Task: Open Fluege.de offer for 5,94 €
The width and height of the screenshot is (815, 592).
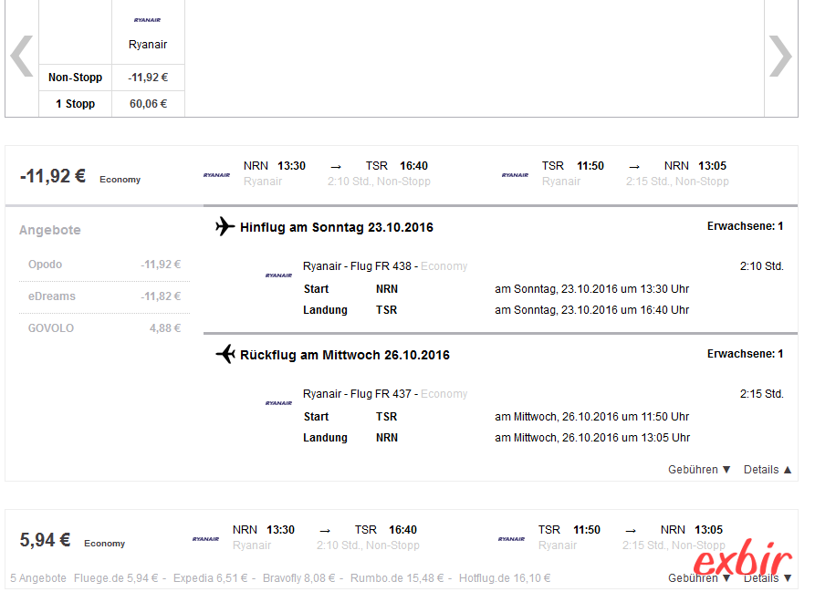Action: [116, 578]
